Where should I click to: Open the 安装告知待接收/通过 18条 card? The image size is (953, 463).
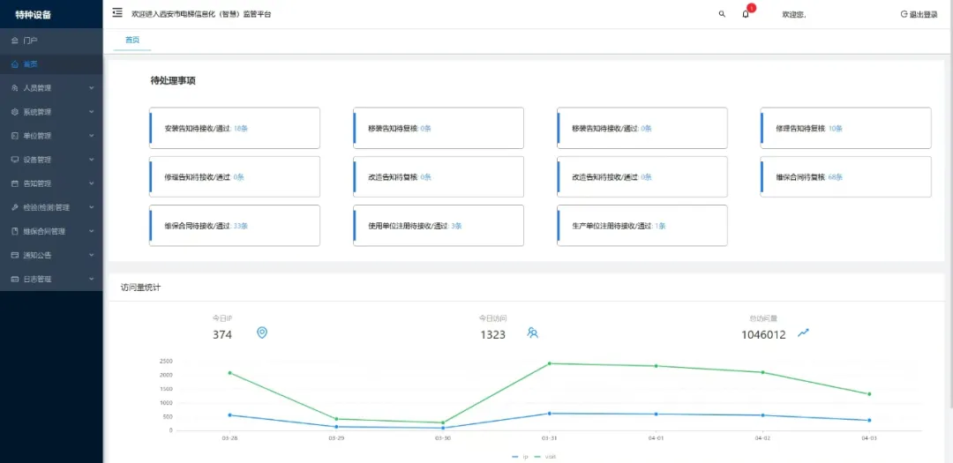tap(235, 128)
